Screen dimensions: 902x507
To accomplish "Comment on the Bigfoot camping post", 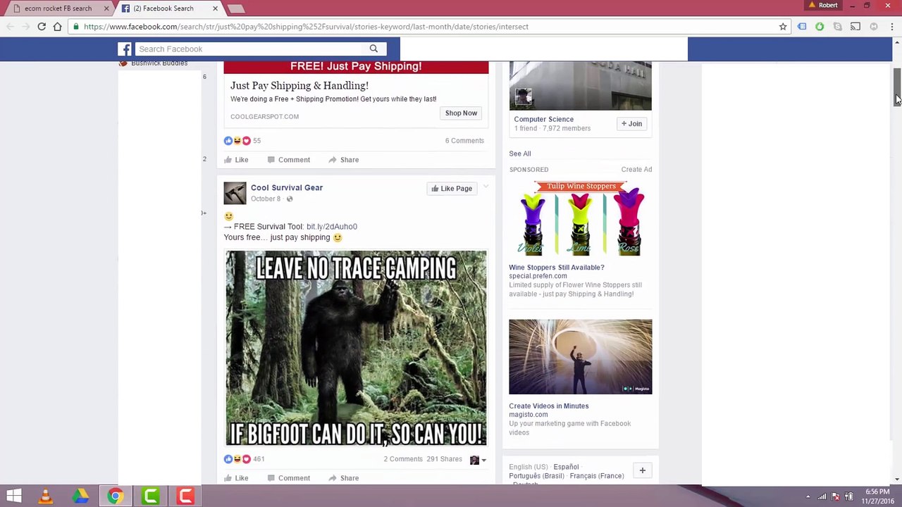I will tap(288, 478).
